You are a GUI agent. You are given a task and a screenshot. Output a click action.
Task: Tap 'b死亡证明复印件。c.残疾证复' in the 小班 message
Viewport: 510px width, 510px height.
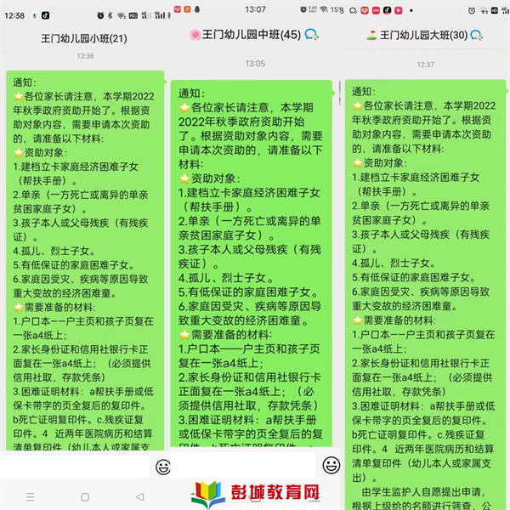(78, 420)
